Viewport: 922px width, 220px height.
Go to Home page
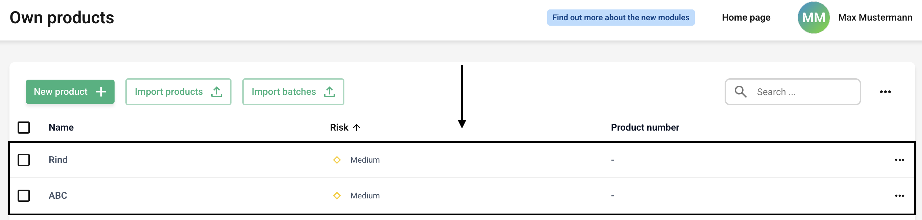[746, 18]
